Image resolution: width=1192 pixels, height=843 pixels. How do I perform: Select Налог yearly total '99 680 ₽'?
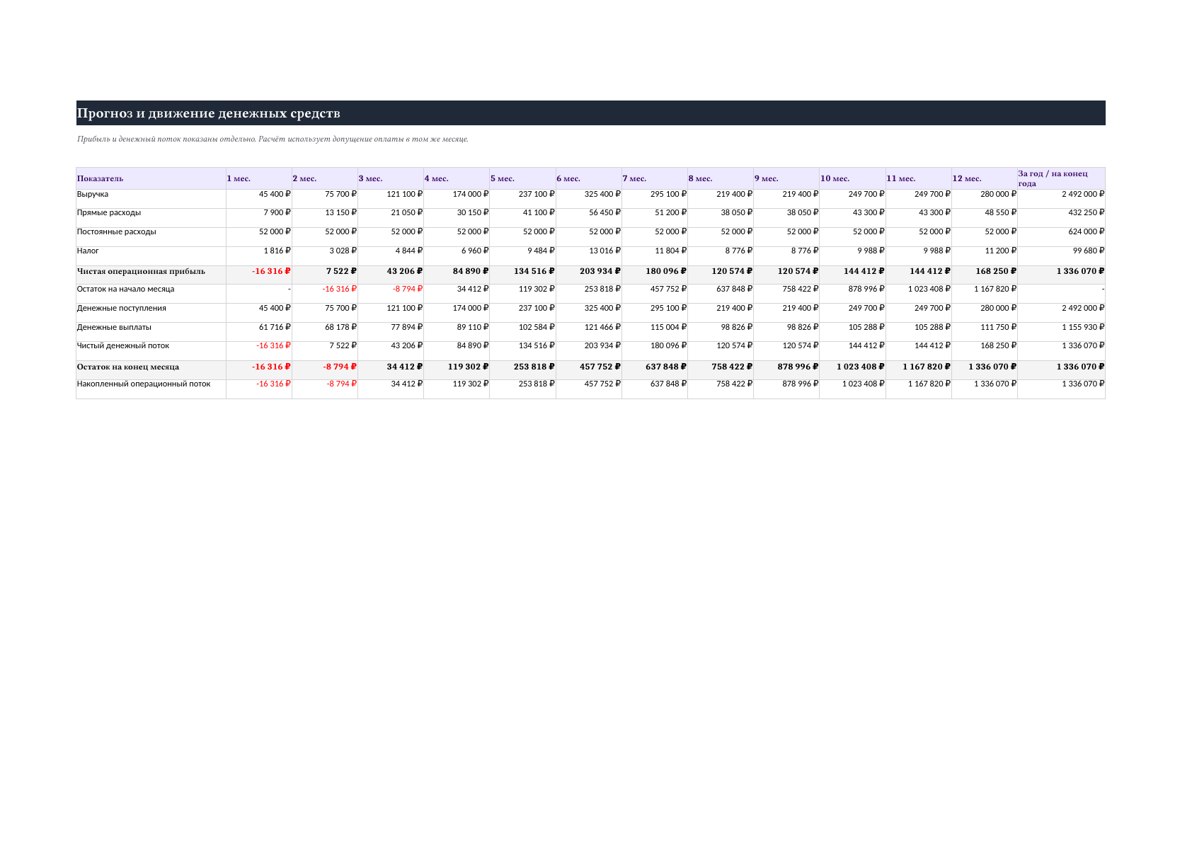click(1089, 251)
